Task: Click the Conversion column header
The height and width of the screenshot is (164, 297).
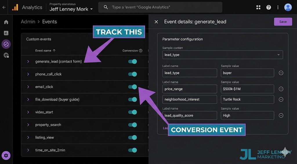Action: pyautogui.click(x=130, y=51)
